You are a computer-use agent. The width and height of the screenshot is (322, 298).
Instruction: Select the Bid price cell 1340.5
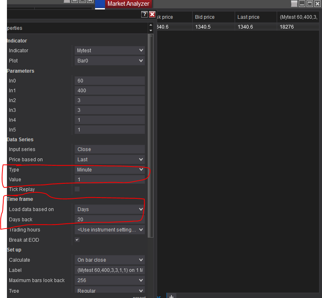tap(213, 27)
